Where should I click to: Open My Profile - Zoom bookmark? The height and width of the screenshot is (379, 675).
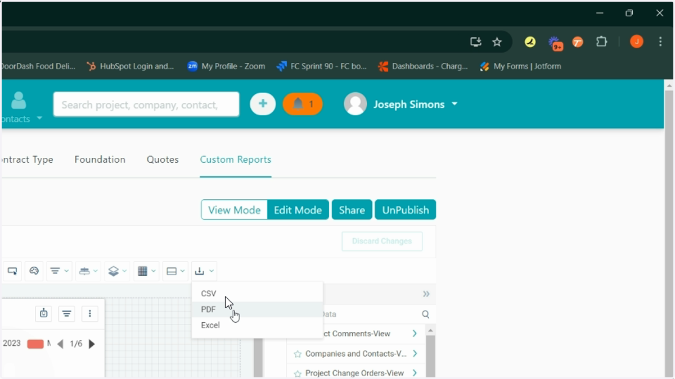226,66
